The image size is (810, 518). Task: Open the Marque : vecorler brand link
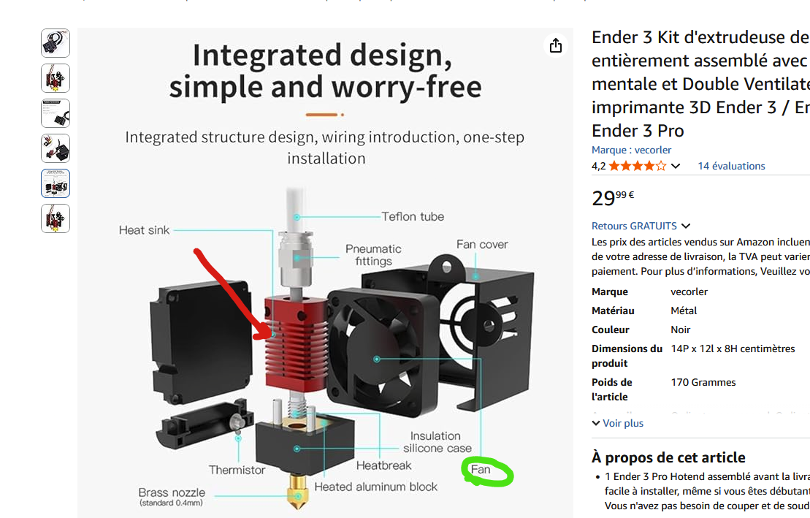tap(631, 150)
